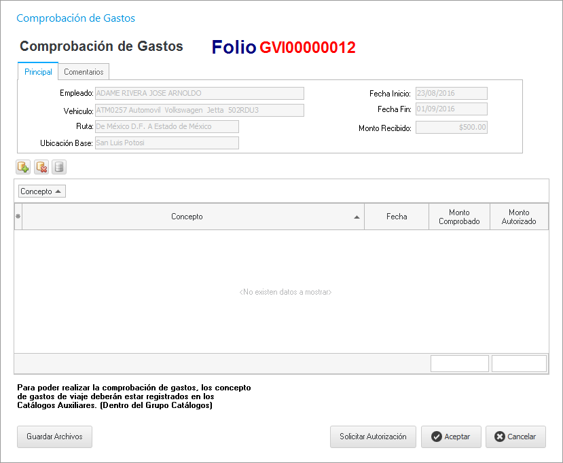Click the gray database icon button
The width and height of the screenshot is (563, 463).
click(59, 167)
